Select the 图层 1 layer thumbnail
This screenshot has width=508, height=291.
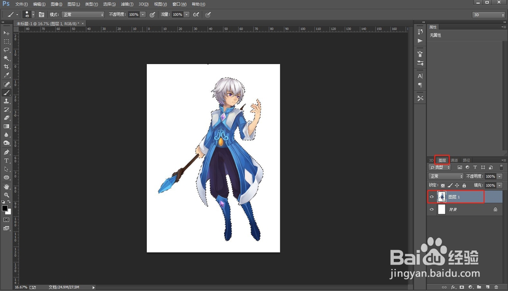[x=441, y=197]
